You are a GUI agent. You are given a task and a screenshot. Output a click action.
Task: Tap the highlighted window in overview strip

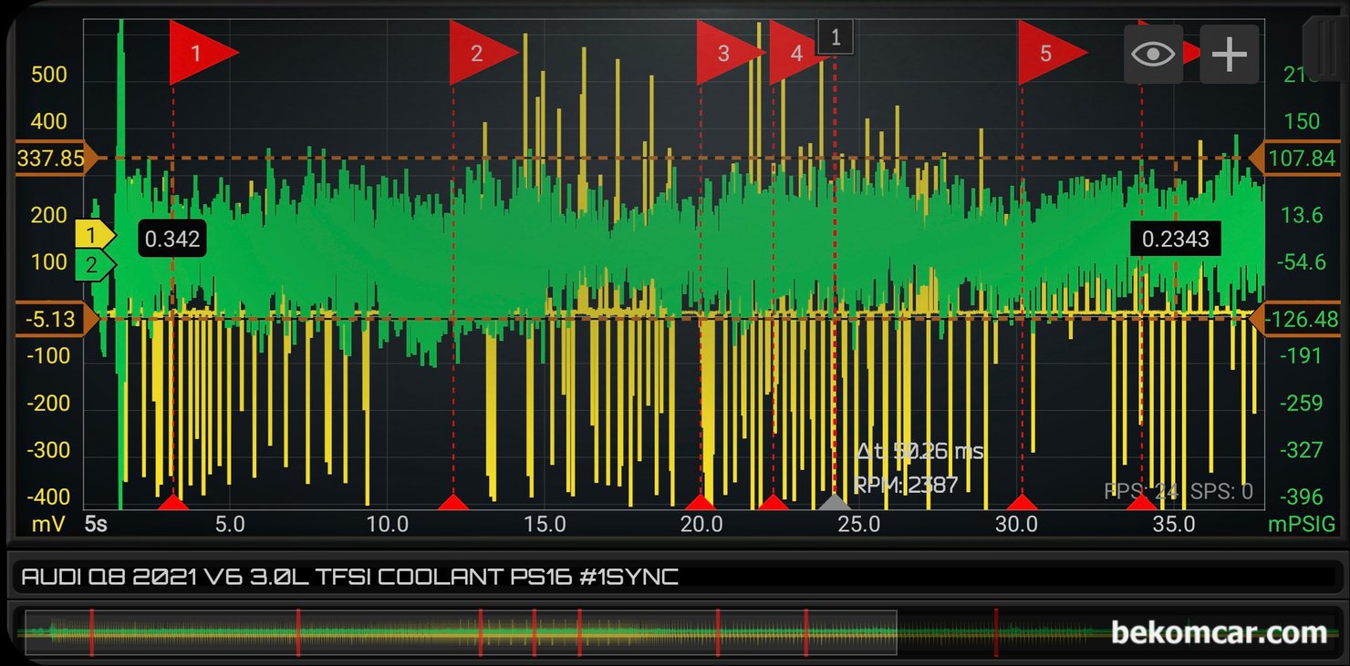pyautogui.click(x=461, y=632)
